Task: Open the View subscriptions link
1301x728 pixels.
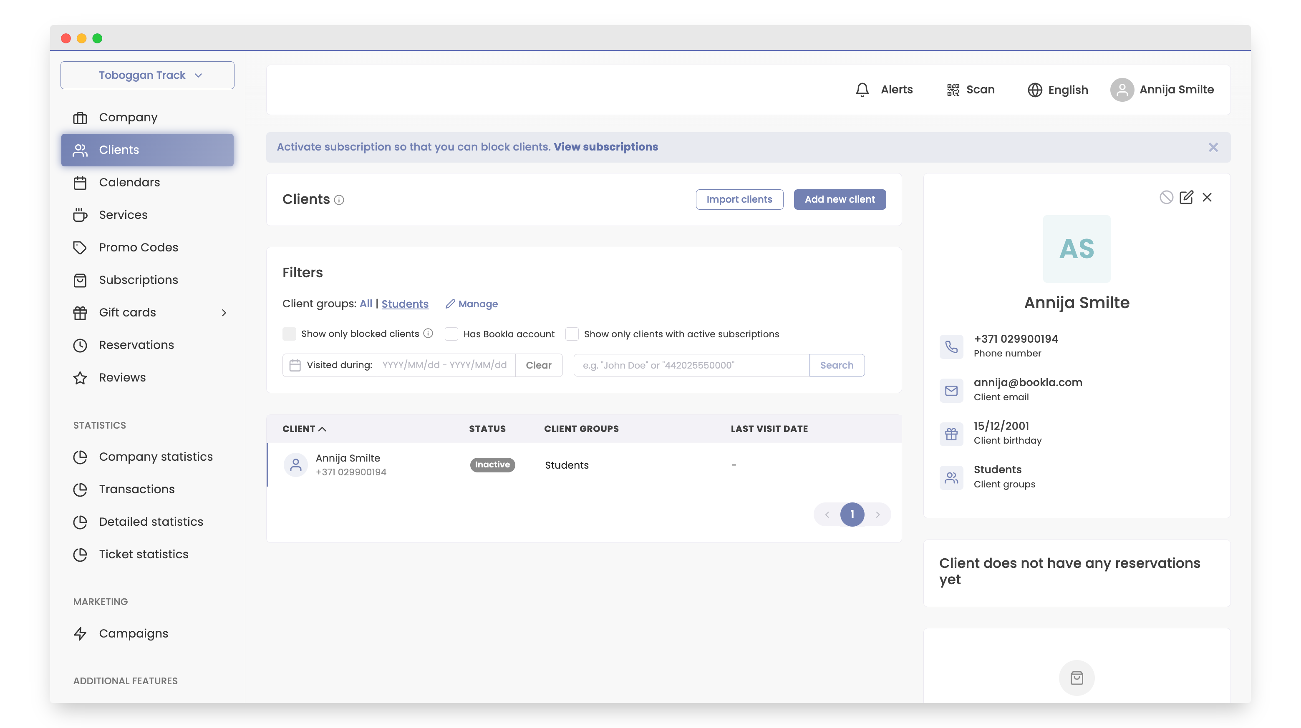Action: [605, 147]
